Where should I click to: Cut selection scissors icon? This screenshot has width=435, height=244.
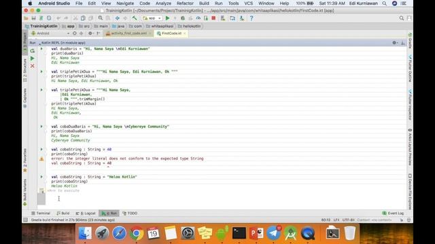[x=75, y=18]
